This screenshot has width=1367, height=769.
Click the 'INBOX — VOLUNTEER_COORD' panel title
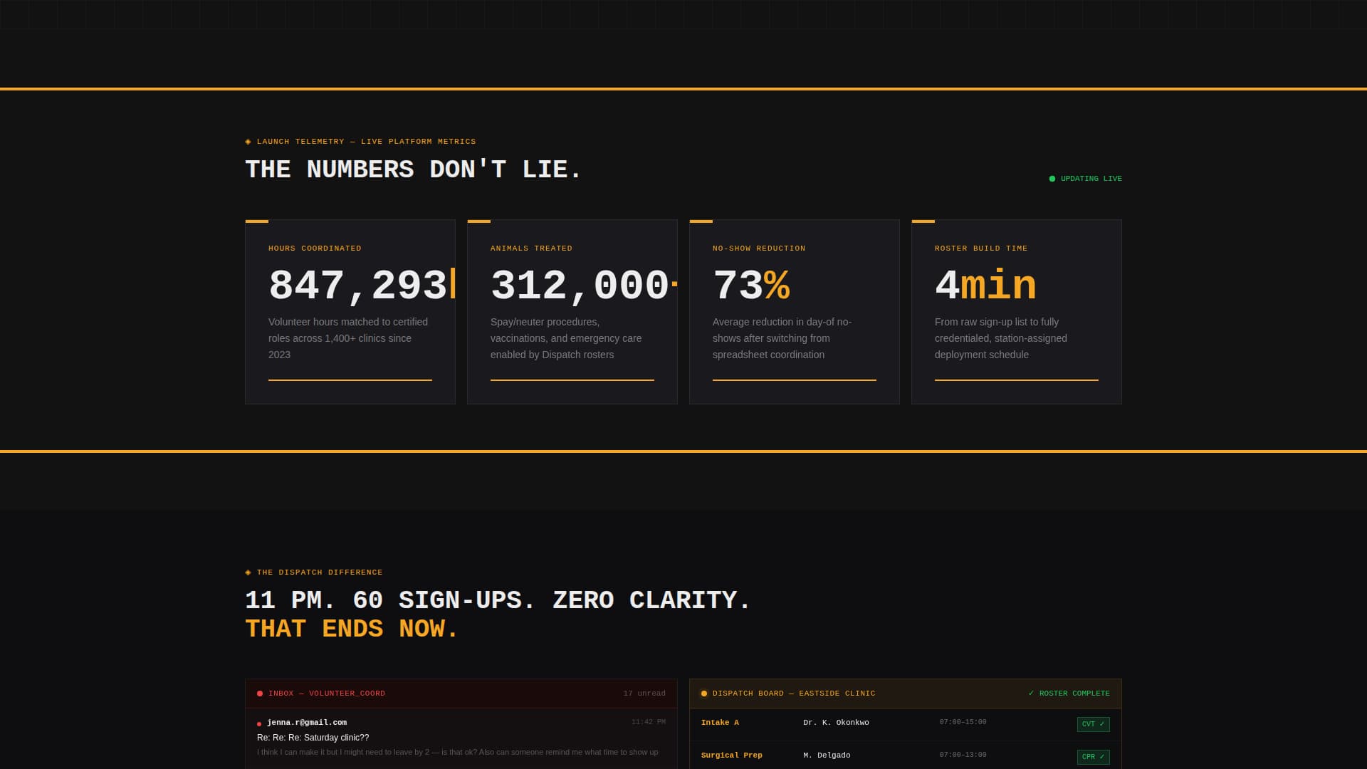(x=327, y=694)
